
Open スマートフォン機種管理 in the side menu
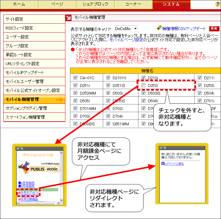click(x=34, y=117)
